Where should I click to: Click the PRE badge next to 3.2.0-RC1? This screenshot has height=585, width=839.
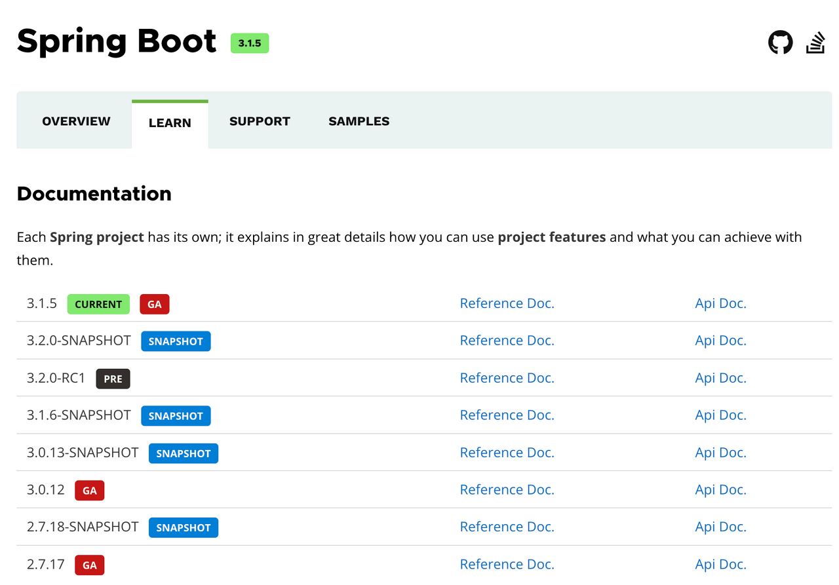pos(113,379)
